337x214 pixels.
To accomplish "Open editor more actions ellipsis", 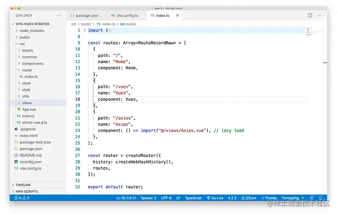I will pos(319,15).
